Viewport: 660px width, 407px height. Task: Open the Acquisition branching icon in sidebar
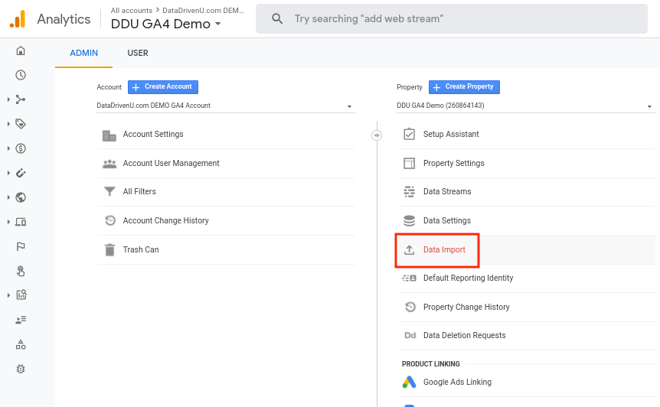[x=20, y=99]
